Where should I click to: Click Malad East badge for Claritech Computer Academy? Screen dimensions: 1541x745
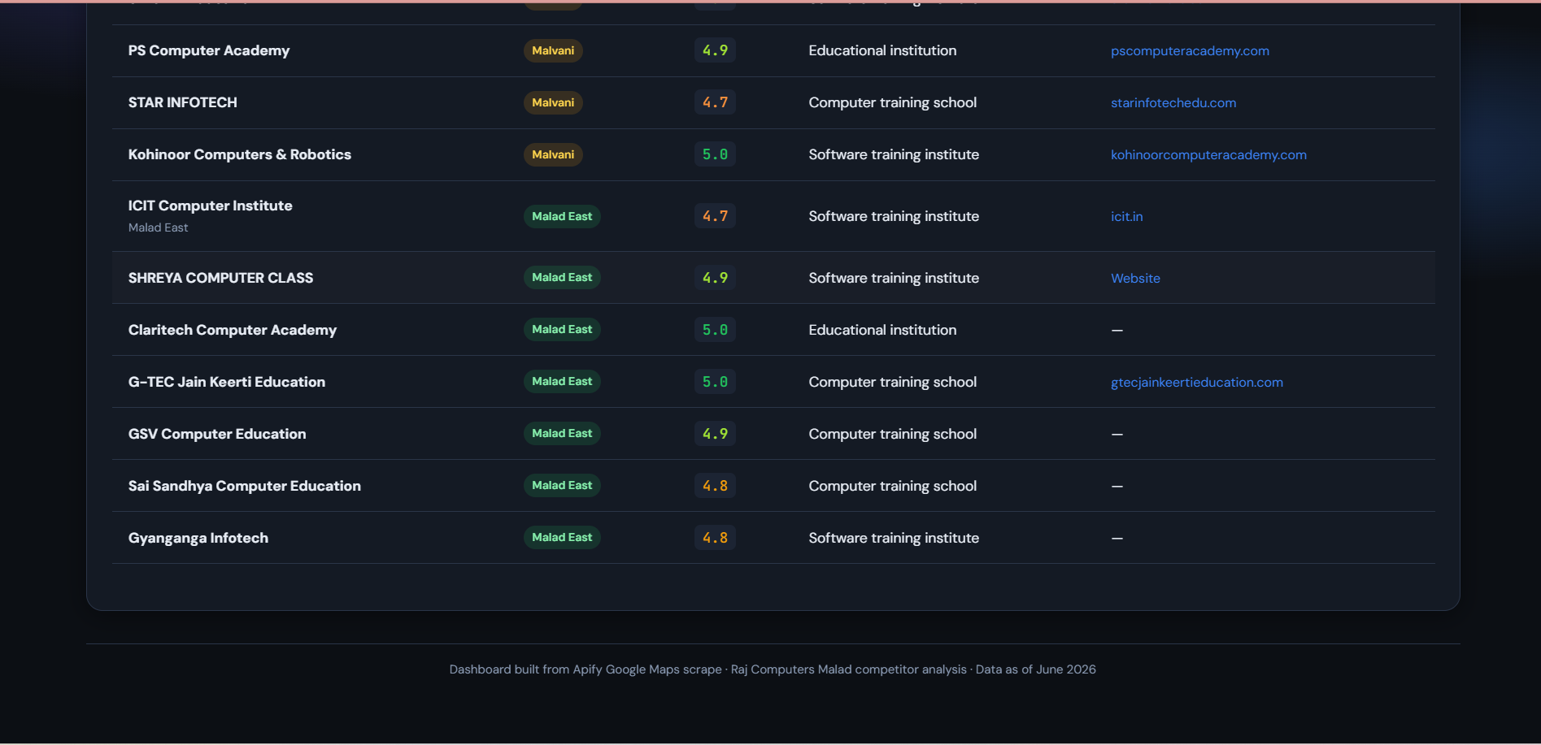tap(562, 329)
